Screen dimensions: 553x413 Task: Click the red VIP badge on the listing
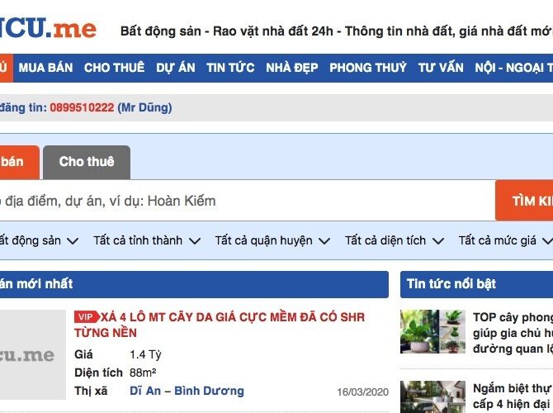tap(85, 317)
